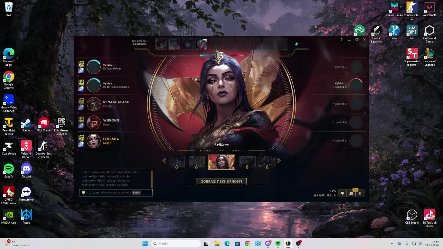Open Once Human desktop icon
Image resolution: width=443 pixels, height=249 pixels.
[x=394, y=9]
